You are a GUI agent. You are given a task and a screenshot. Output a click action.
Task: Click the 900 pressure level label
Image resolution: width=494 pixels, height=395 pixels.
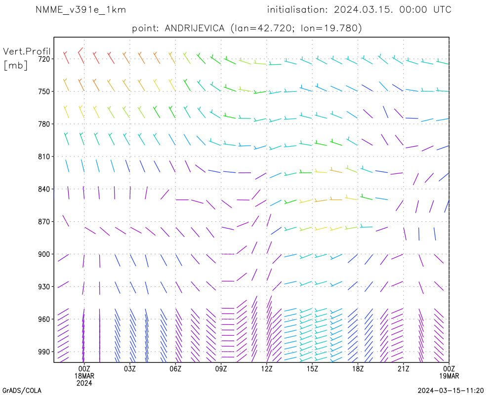tap(44, 254)
